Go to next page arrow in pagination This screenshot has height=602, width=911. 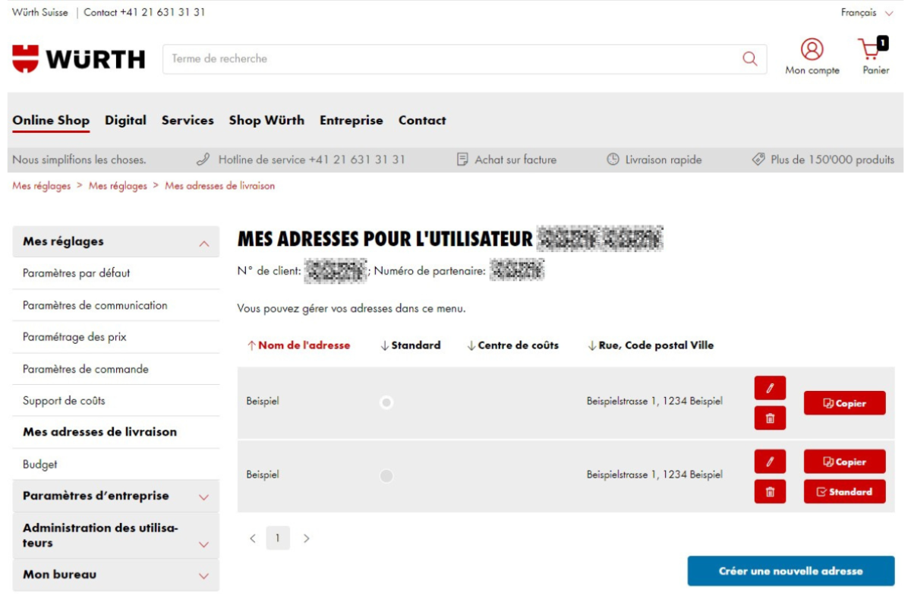tap(307, 538)
